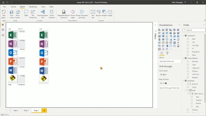Go to Page 2 tab
The height and width of the screenshot is (116, 206).
16,111
